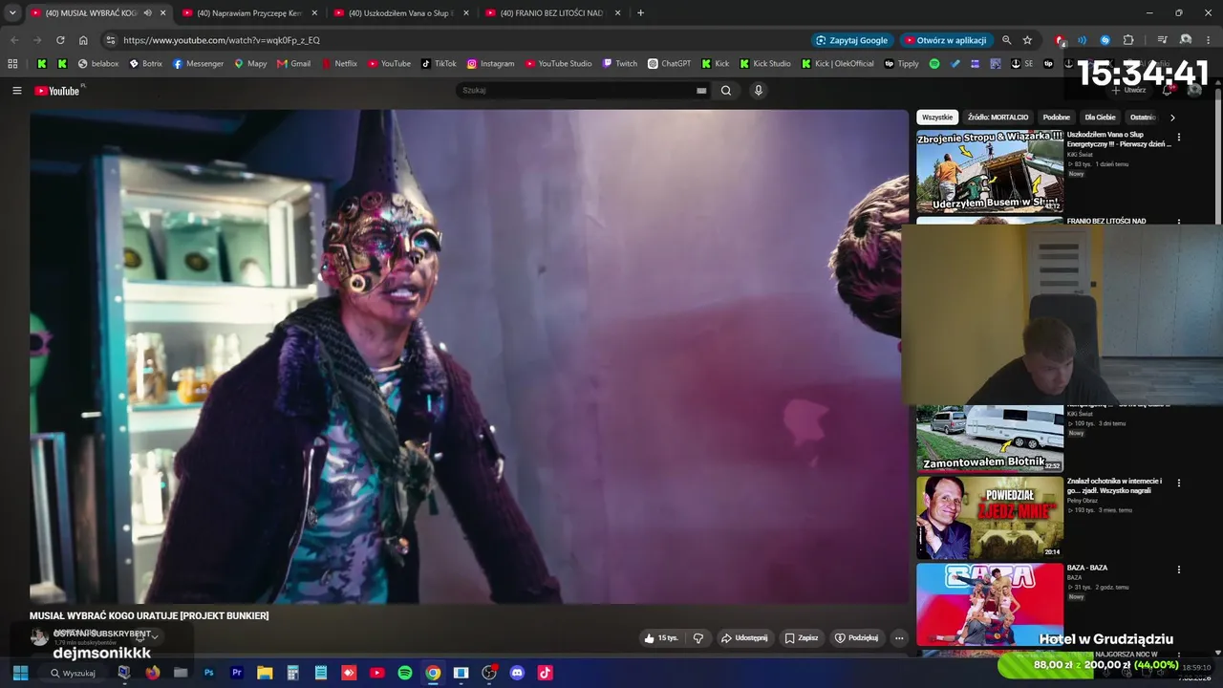Click the YouTube search magnifier button
The image size is (1223, 688).
(726, 91)
